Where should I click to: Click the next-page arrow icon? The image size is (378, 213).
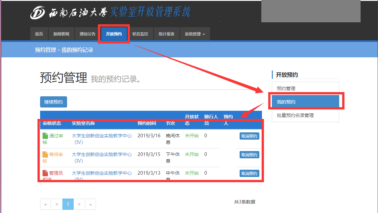click(x=79, y=204)
